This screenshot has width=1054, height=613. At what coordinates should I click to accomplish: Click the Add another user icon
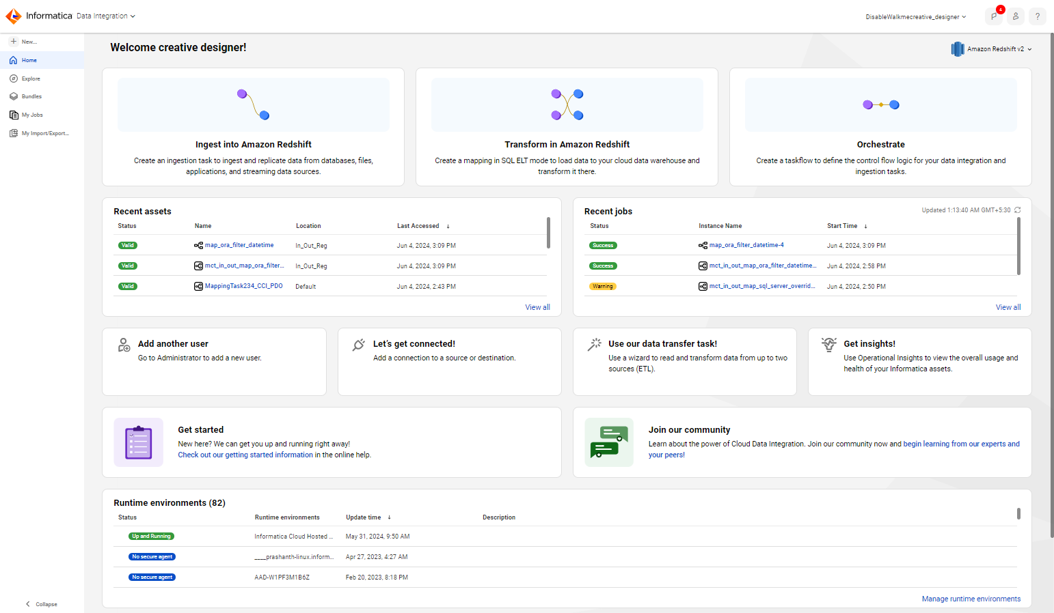(x=124, y=345)
